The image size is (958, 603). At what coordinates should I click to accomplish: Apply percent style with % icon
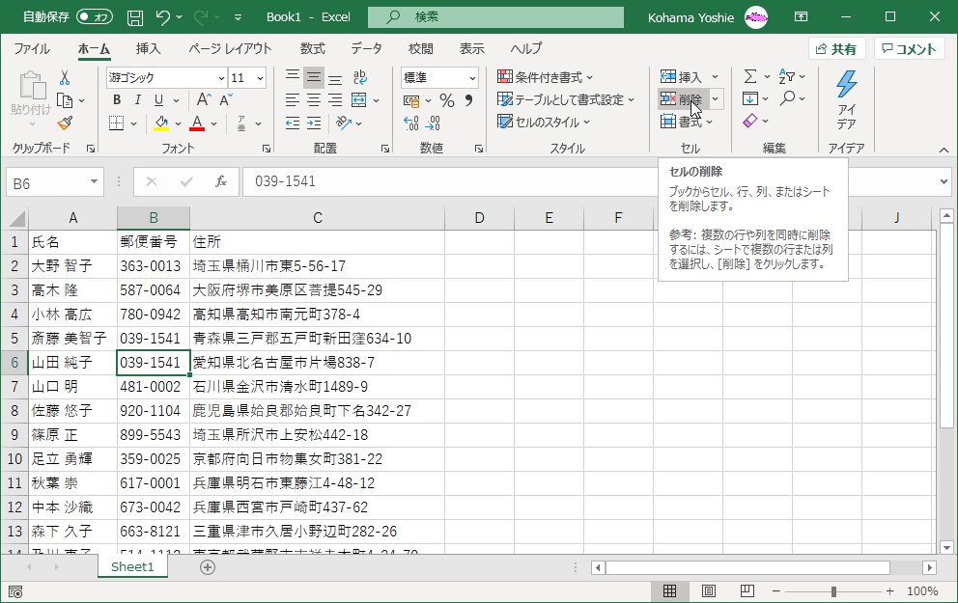(447, 100)
